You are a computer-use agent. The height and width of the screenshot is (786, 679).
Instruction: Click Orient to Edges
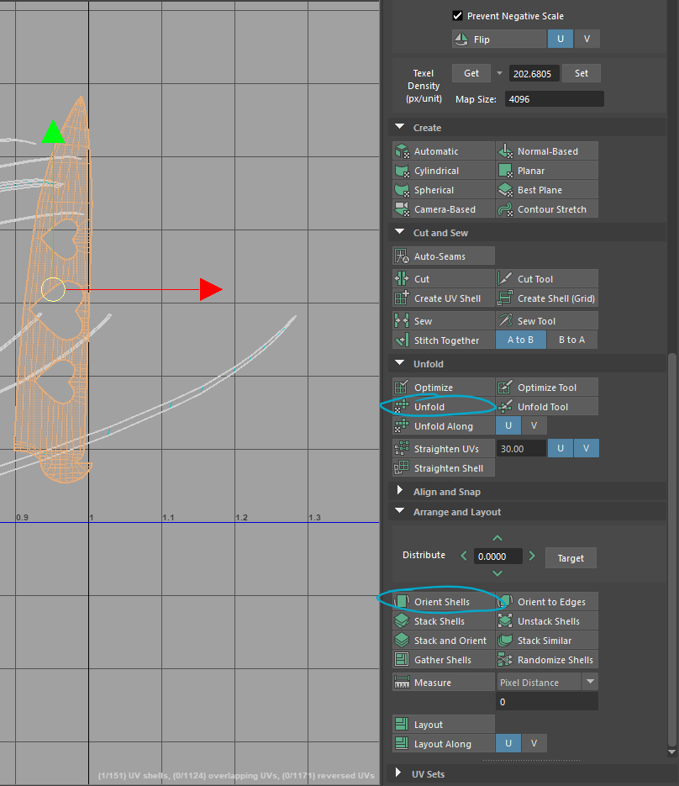pos(547,602)
